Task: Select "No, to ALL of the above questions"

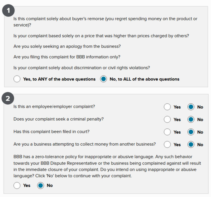Action: click(x=103, y=79)
